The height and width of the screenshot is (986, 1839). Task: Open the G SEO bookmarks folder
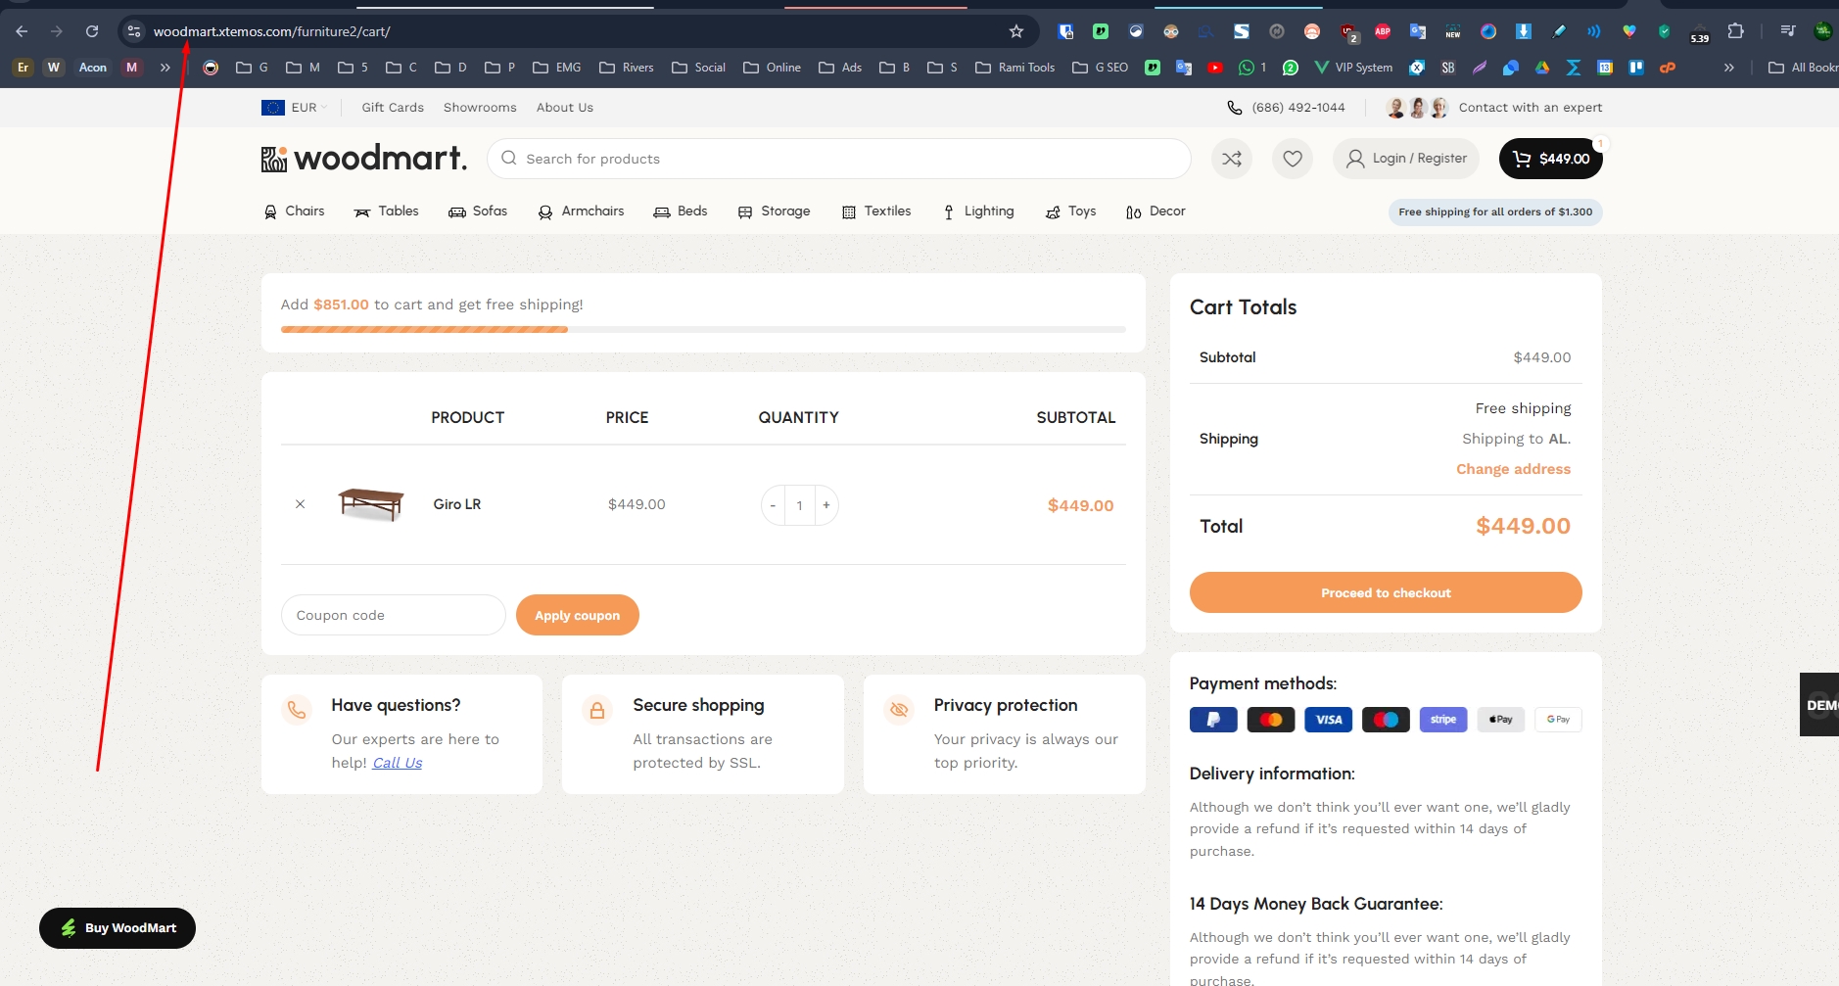click(x=1101, y=68)
